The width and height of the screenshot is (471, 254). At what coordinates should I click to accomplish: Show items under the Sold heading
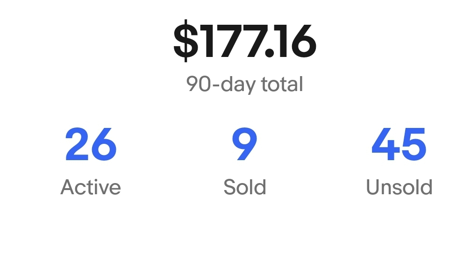click(x=244, y=187)
